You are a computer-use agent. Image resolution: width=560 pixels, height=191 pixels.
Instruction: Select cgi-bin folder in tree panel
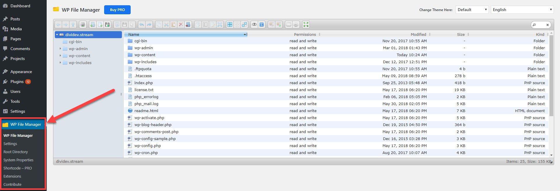pos(75,42)
